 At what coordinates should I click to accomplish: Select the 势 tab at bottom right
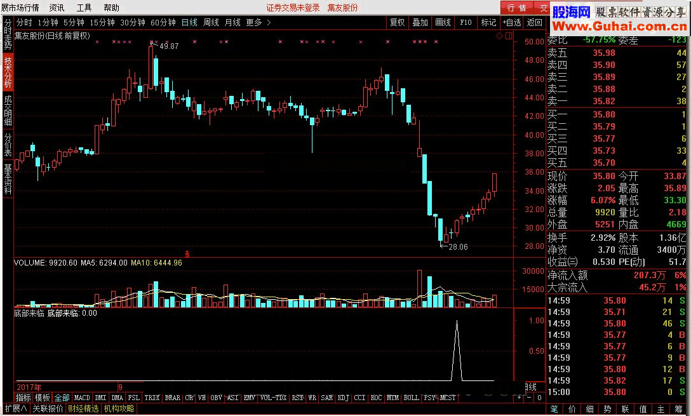[607, 409]
